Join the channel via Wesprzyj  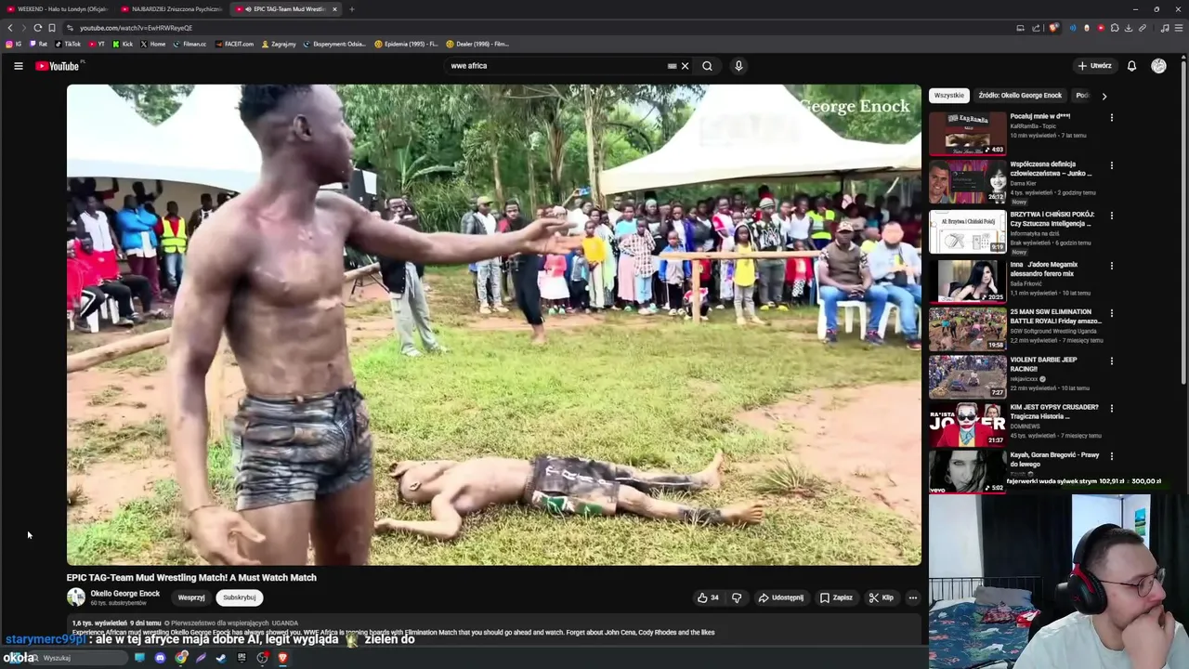click(x=191, y=597)
